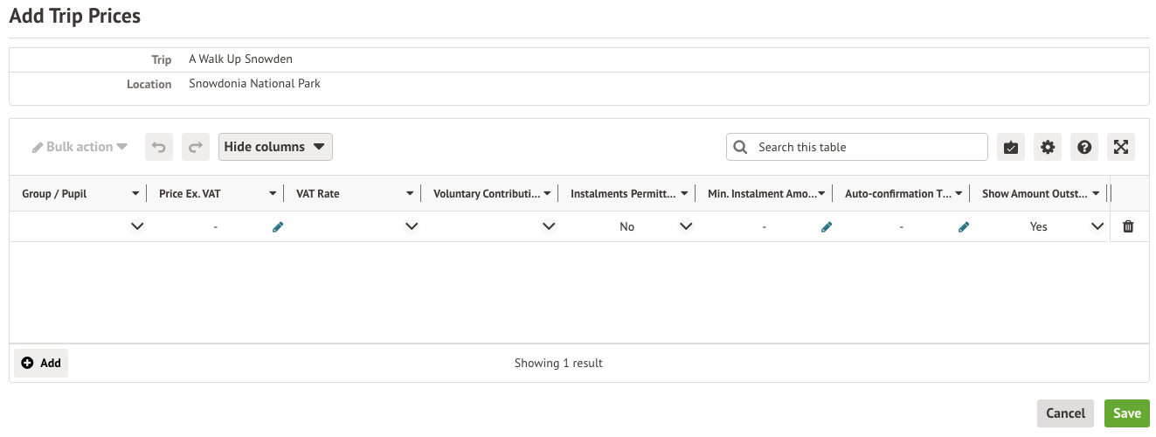Image resolution: width=1156 pixels, height=437 pixels.
Task: Edit Min. Instalment Amount pencil icon
Action: point(827,226)
